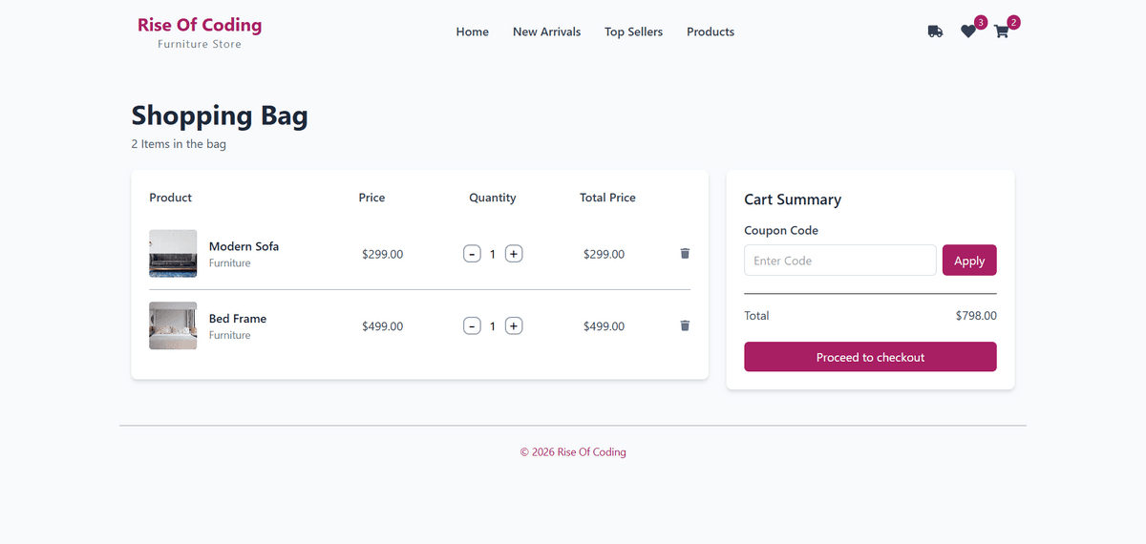
Task: Open the wishlist heart icon
Action: (968, 31)
